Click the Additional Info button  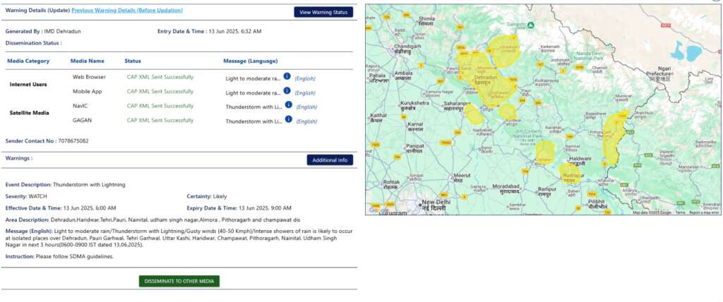(x=330, y=160)
